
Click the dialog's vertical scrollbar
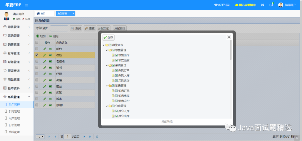(x=230, y=50)
